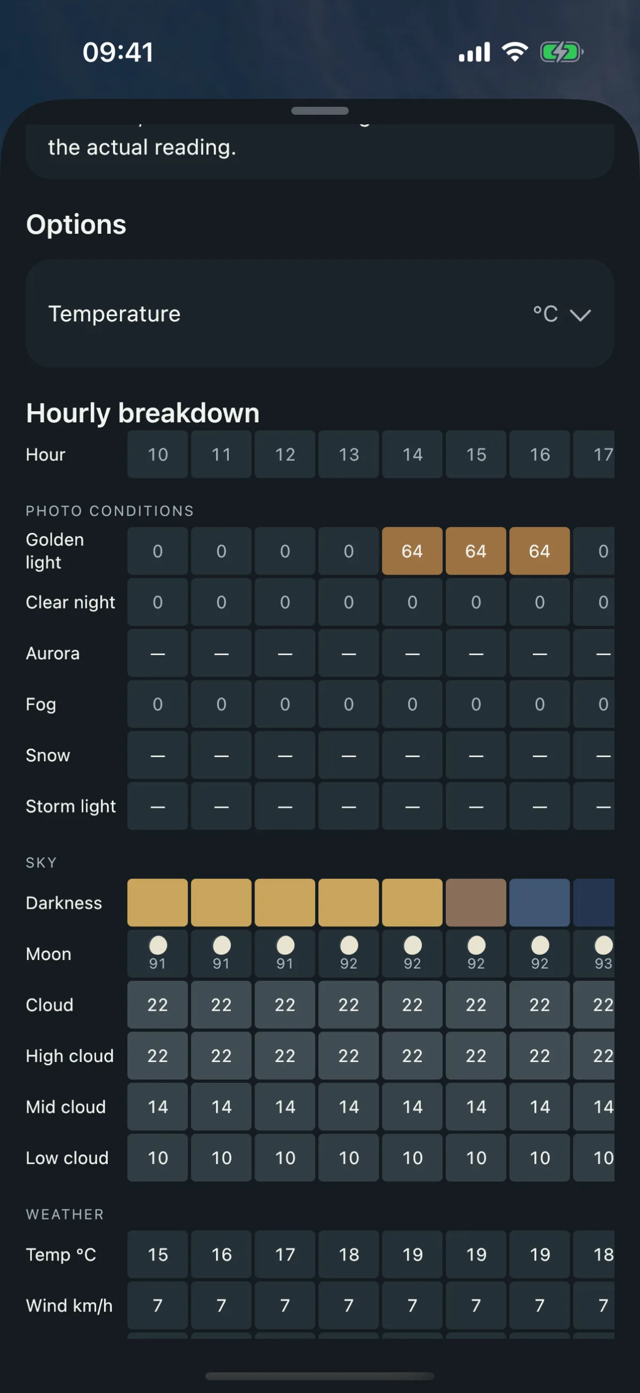Tap the moon icon at hour 10
Screen dimensions: 640x1393
(158, 945)
